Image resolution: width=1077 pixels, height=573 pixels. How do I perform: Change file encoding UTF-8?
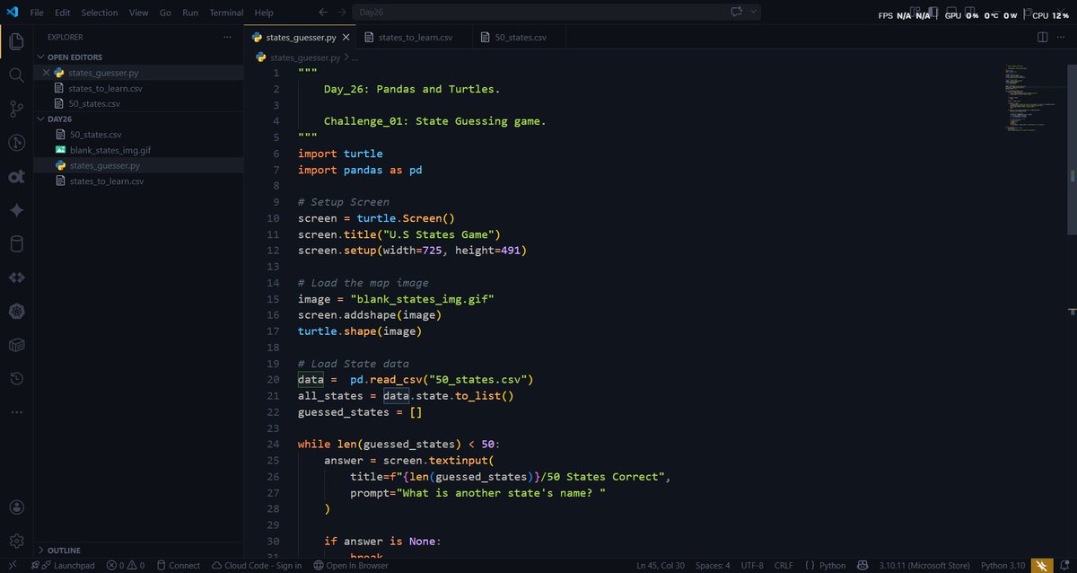click(x=753, y=565)
